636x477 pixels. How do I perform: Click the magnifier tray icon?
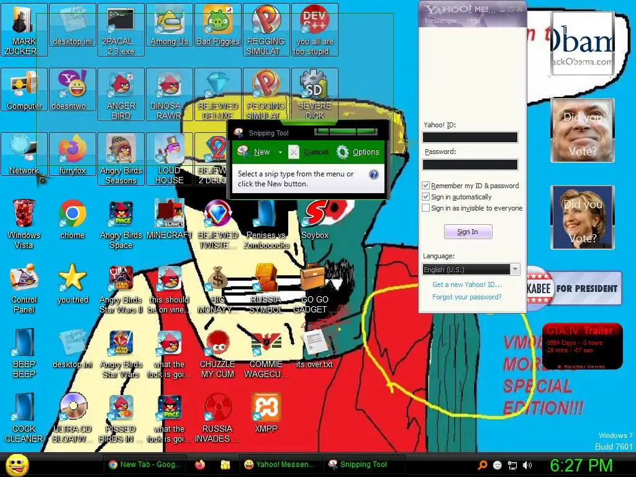(483, 465)
